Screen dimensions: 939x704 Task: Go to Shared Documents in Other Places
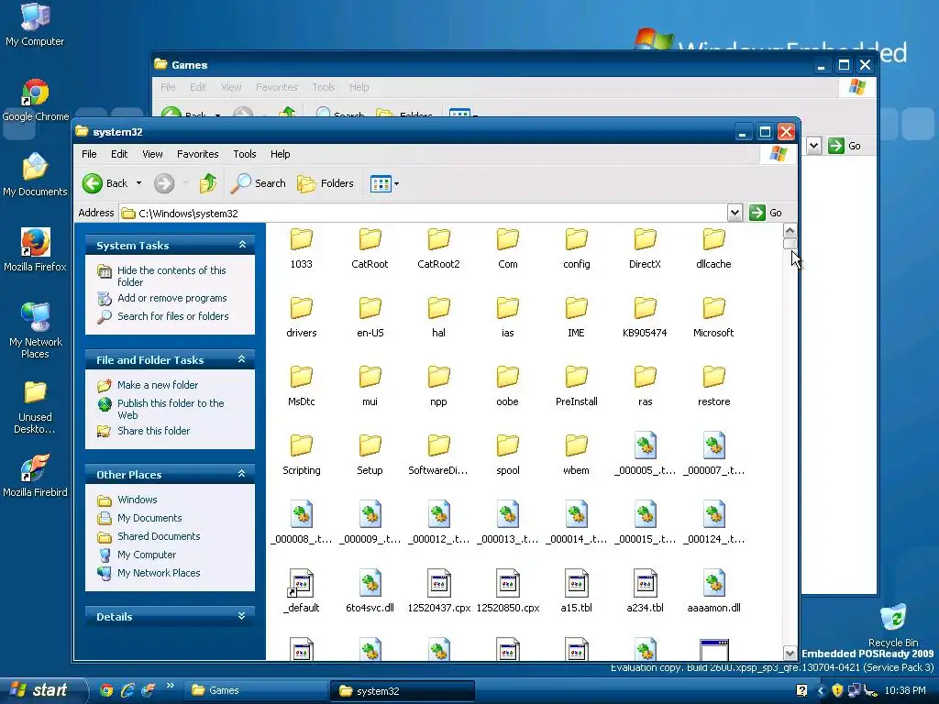[x=159, y=536]
